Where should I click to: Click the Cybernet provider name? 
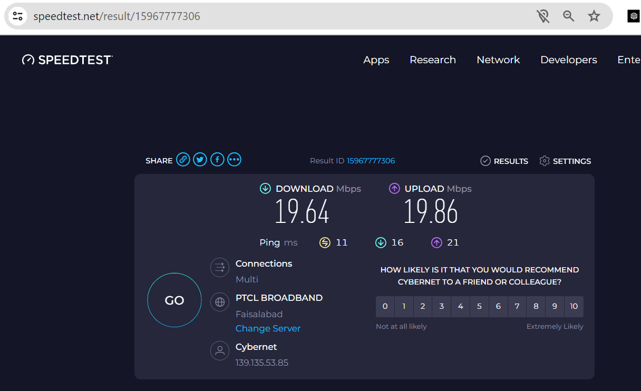click(x=256, y=347)
